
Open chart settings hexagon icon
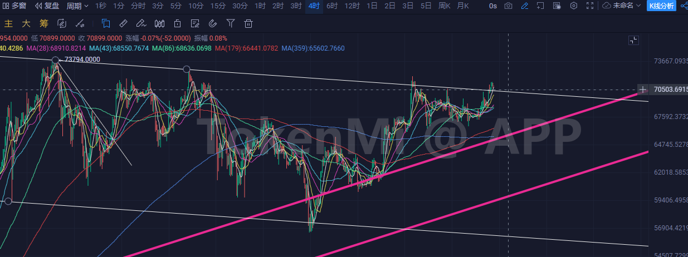574,6
